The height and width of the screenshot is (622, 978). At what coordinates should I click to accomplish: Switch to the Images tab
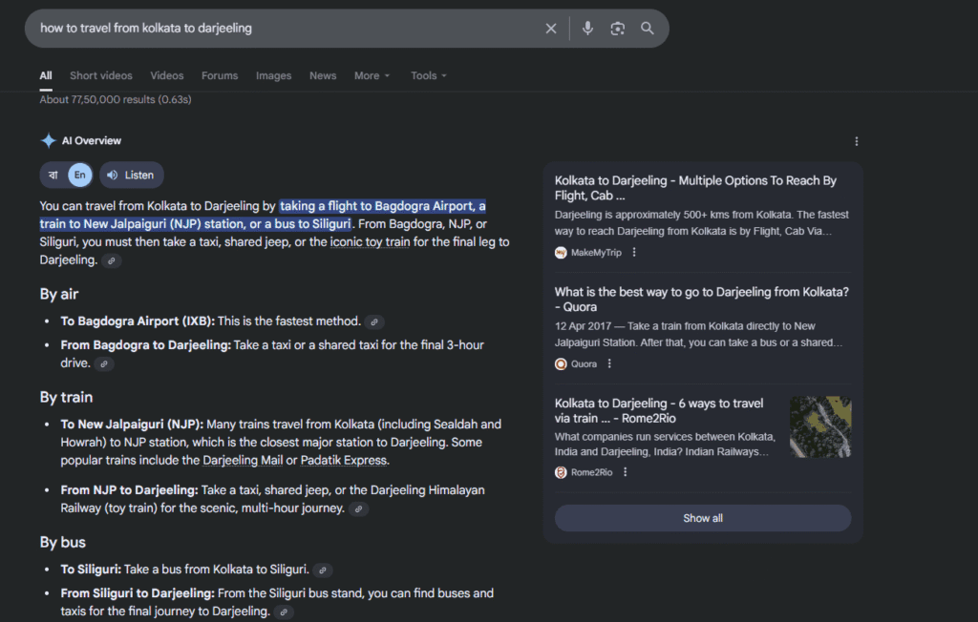[273, 76]
